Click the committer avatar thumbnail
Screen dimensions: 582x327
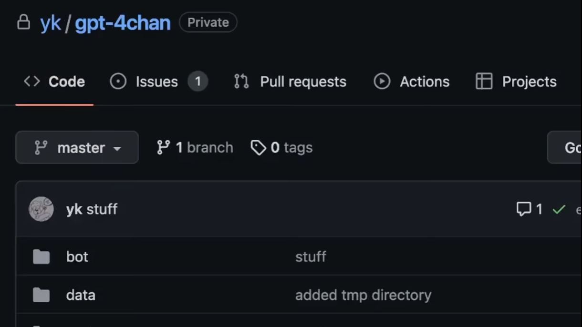pyautogui.click(x=41, y=209)
